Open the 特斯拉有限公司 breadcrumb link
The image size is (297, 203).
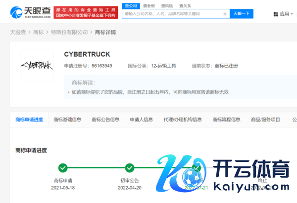[69, 32]
